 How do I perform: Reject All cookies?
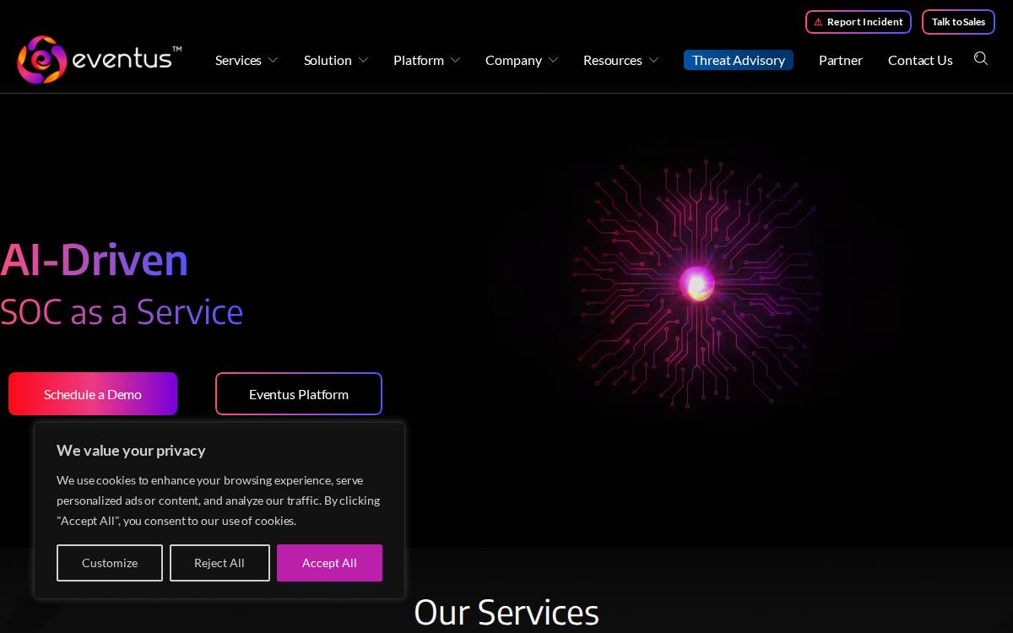pos(219,563)
